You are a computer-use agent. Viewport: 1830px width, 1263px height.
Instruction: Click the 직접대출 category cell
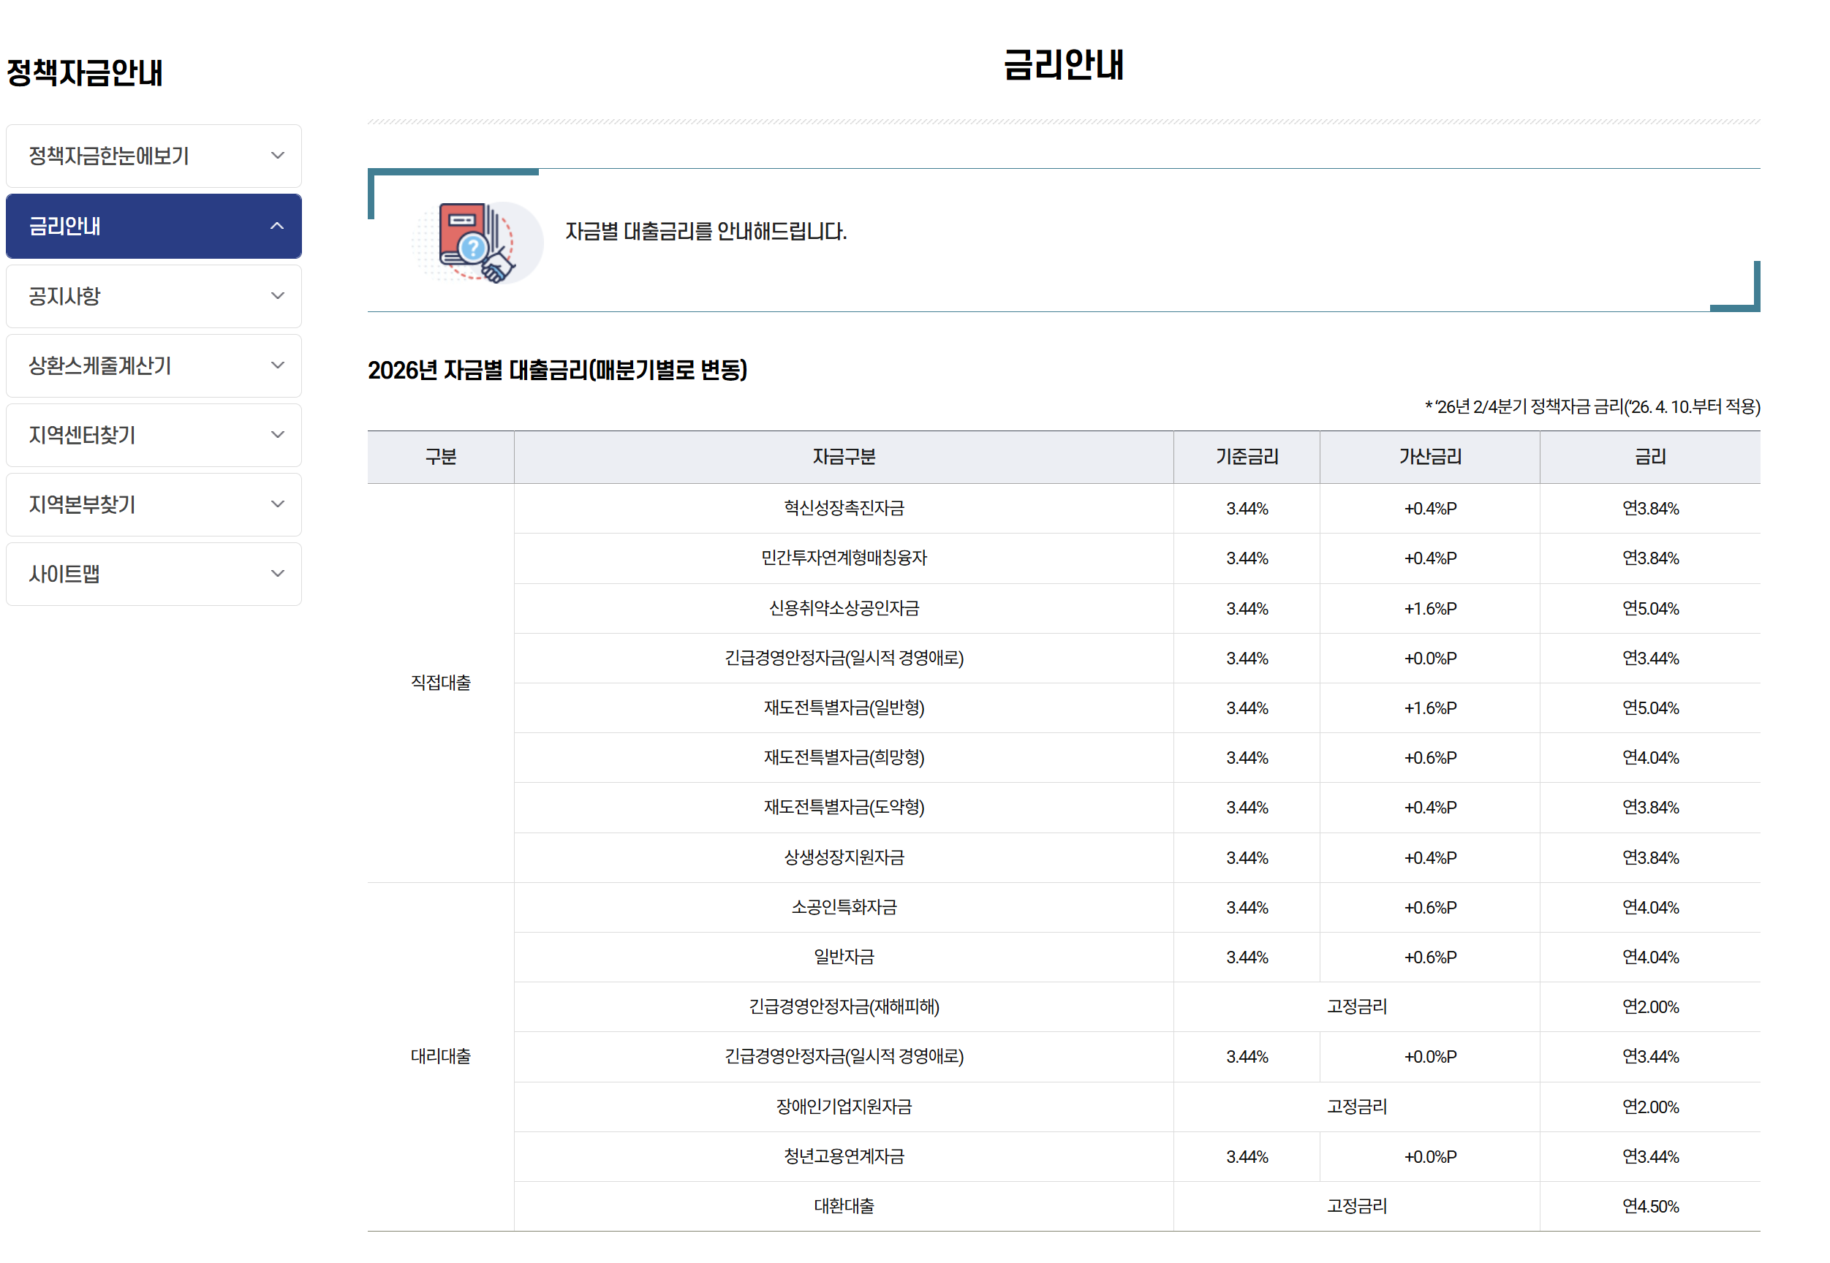[x=440, y=682]
